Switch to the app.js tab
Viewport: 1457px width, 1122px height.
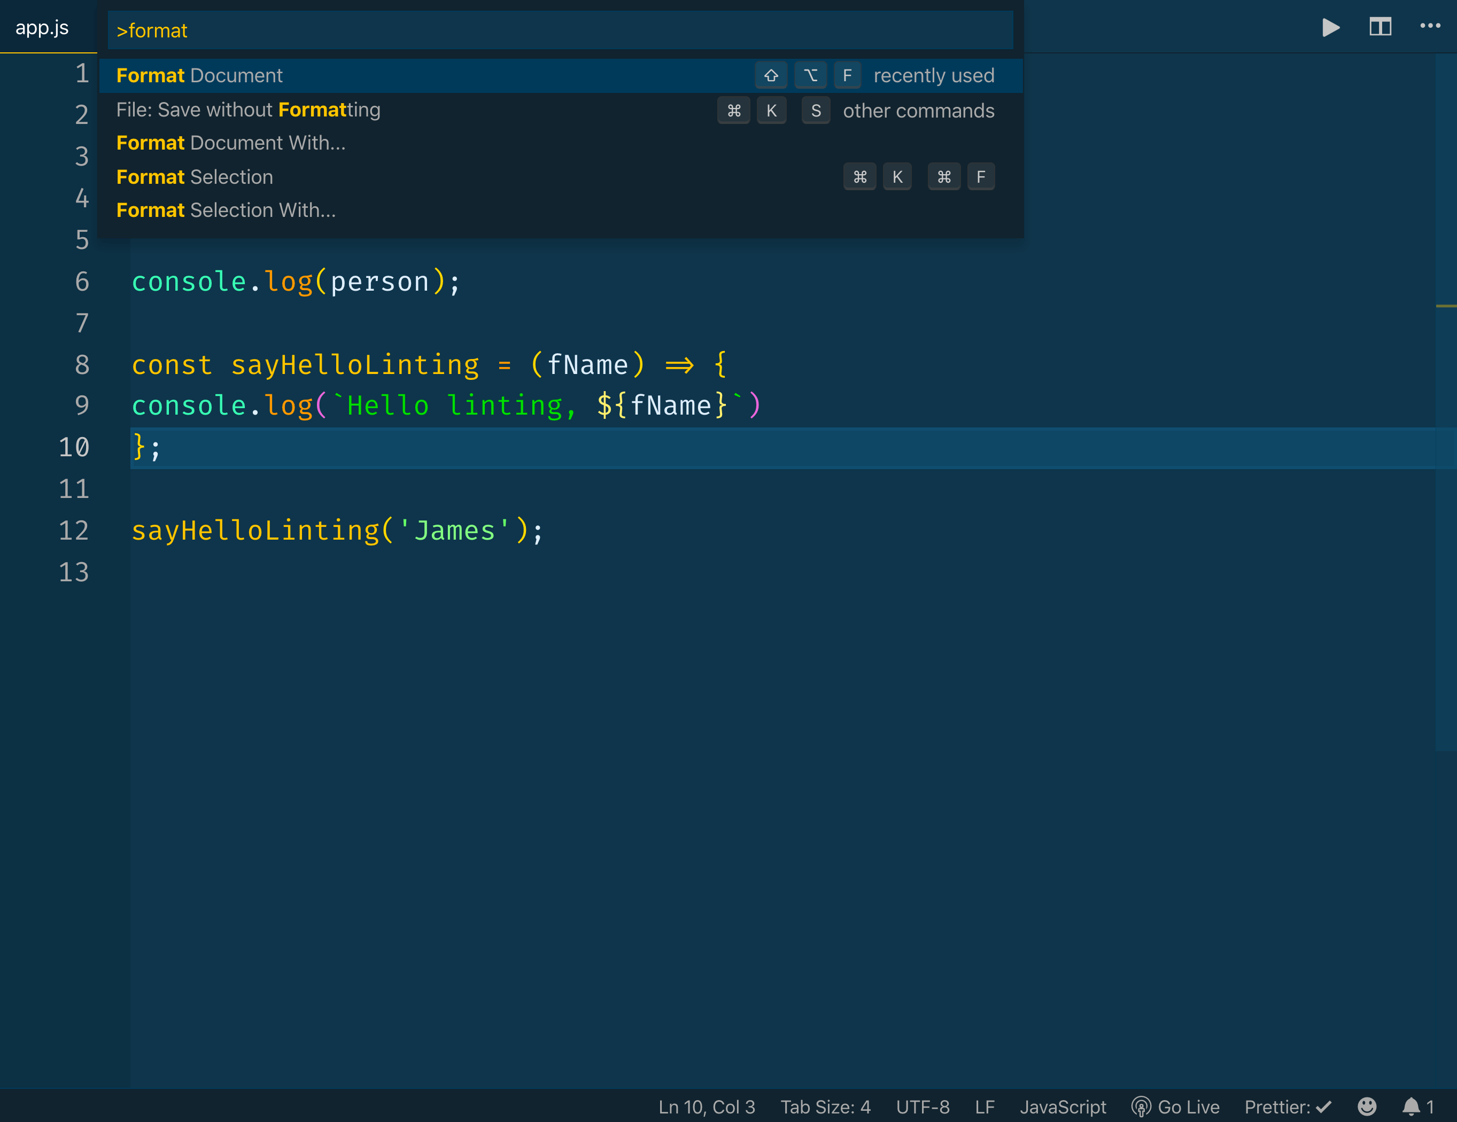click(42, 27)
